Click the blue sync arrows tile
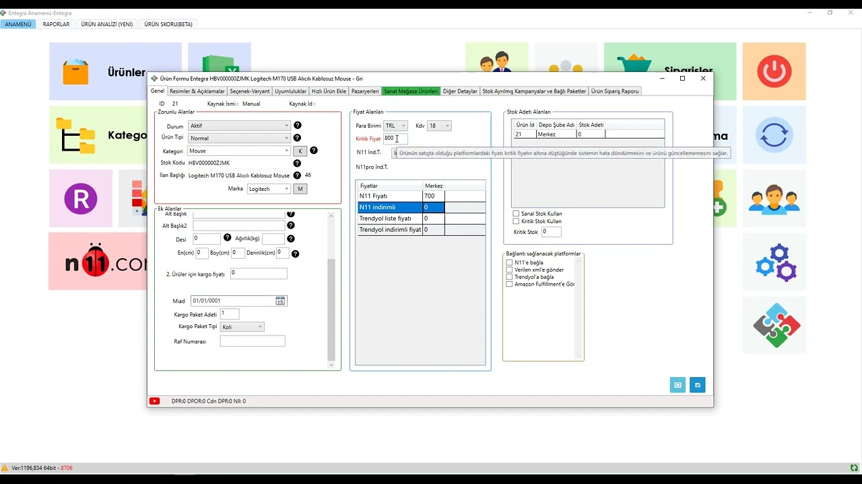Viewport: 862px width, 484px height. [774, 135]
